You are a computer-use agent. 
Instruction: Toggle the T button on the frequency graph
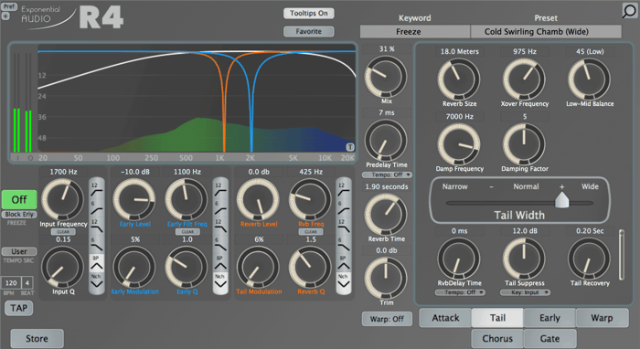tap(350, 147)
